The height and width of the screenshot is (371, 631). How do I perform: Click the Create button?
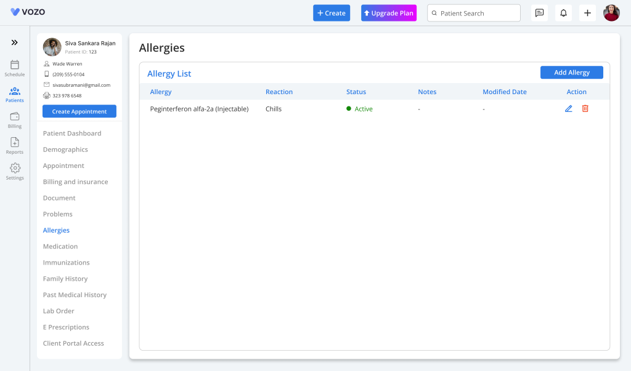coord(332,13)
